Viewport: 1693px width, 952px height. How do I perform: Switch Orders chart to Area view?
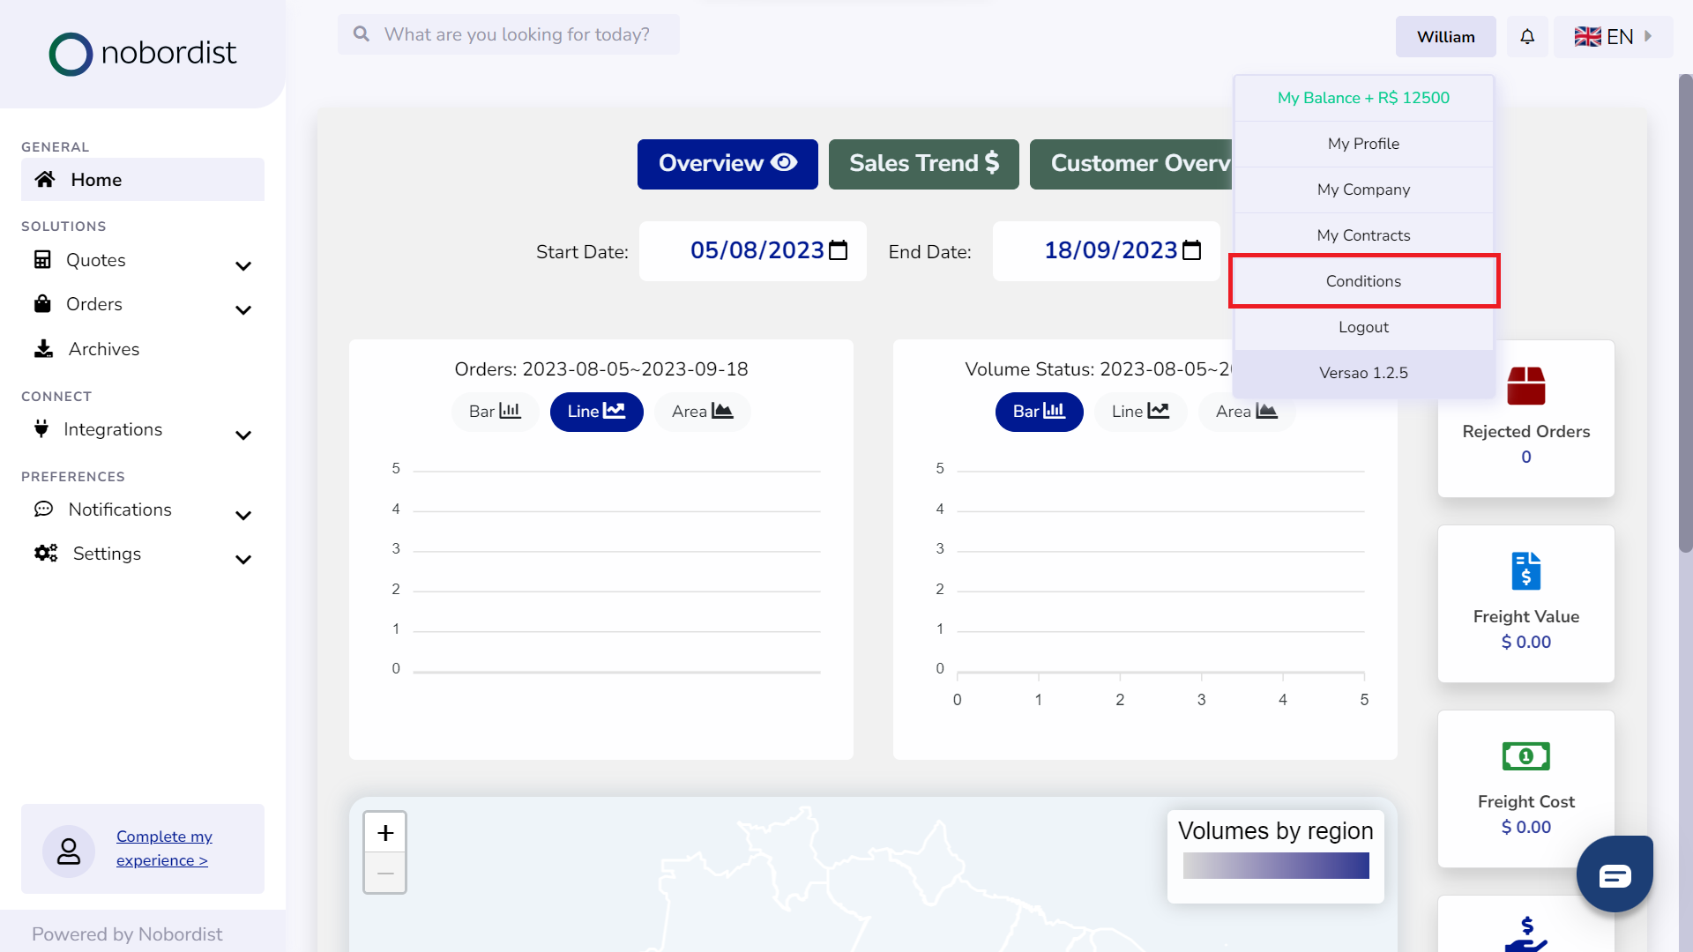702,412
